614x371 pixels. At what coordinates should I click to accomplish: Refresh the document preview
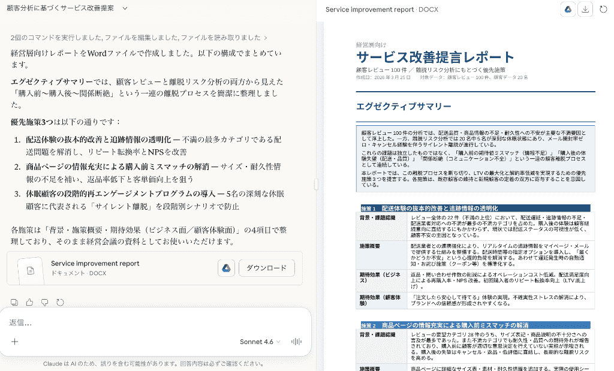click(x=603, y=10)
